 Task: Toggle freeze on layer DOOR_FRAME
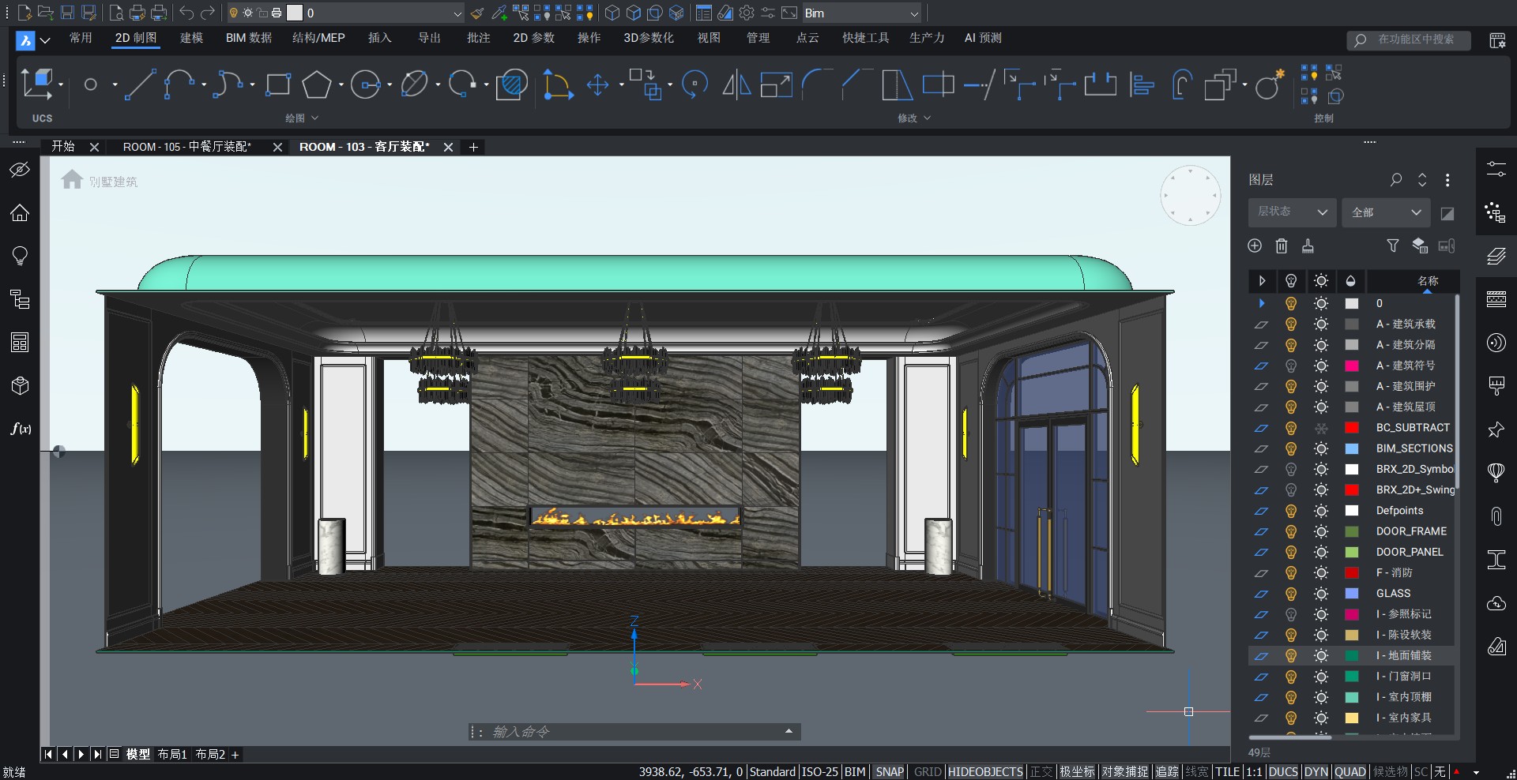[x=1321, y=531]
